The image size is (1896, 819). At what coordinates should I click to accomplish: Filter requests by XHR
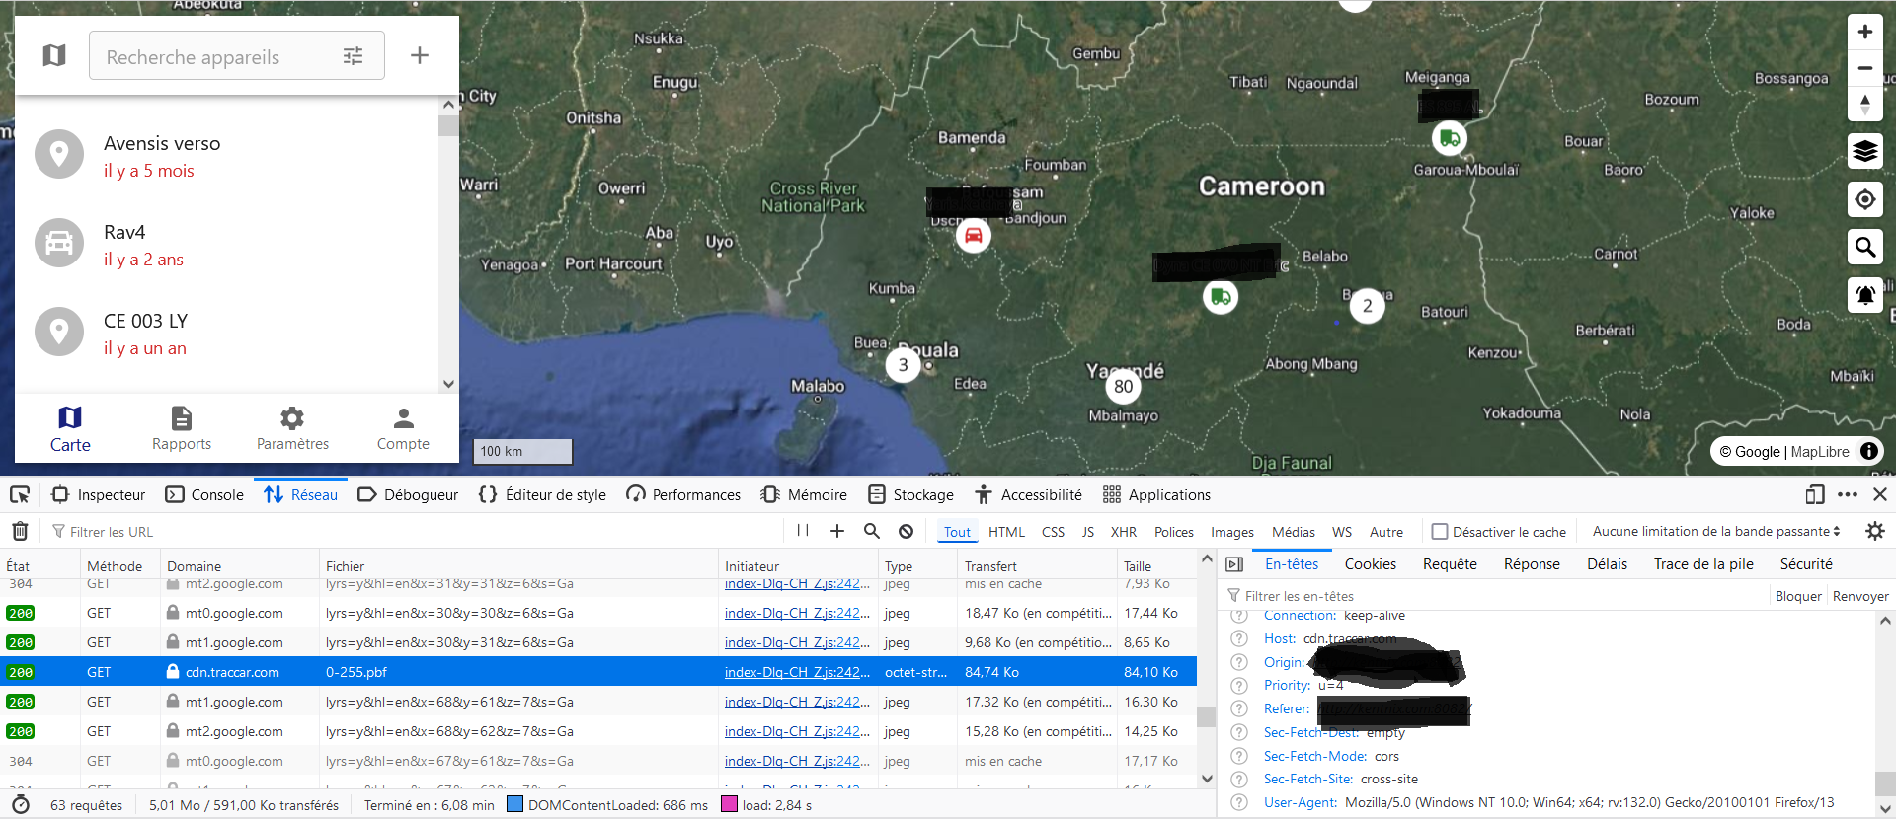tap(1123, 532)
